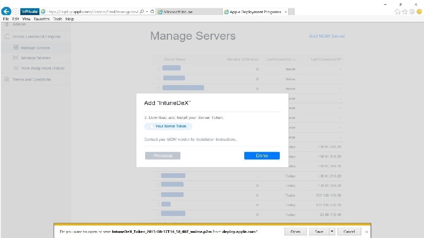Open the File menu
Screen dimensions: 424x238
pos(6,19)
